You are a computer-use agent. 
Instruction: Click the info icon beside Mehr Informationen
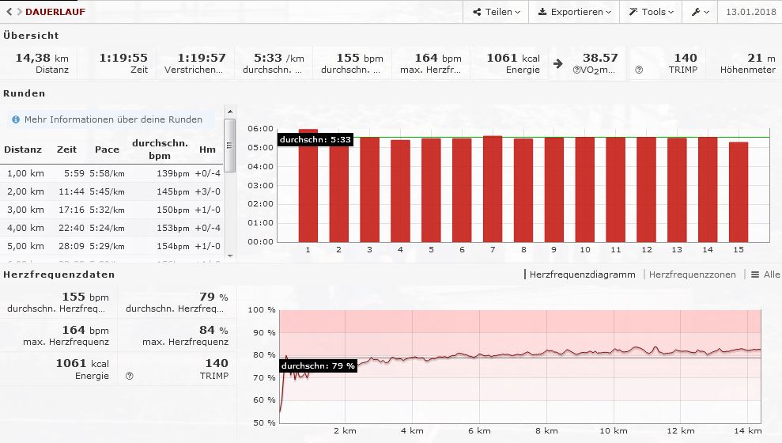point(16,119)
